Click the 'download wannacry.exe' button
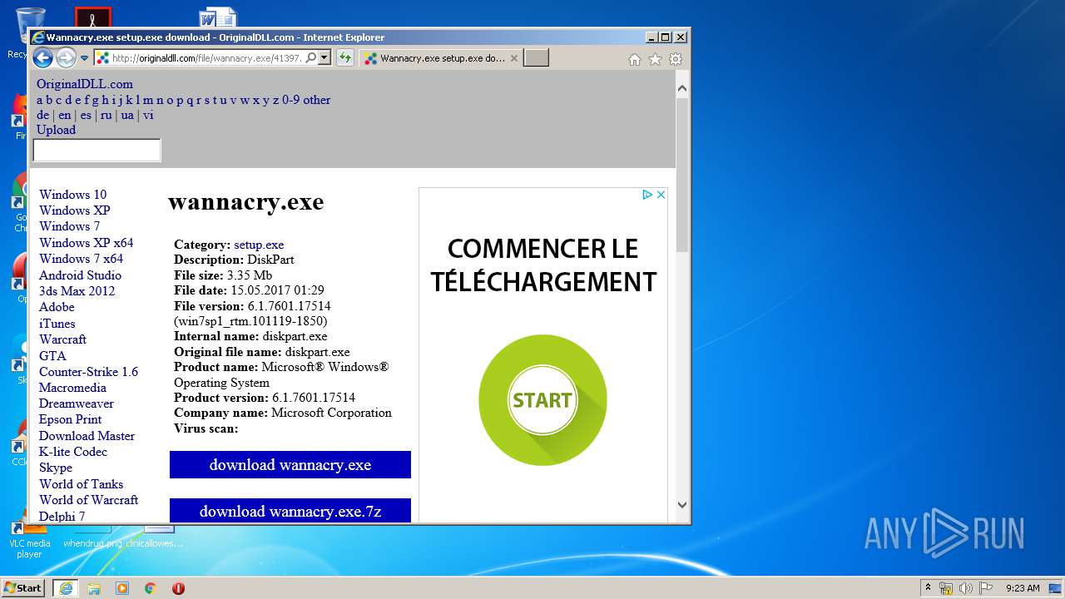The width and height of the screenshot is (1065, 599). pos(290,465)
